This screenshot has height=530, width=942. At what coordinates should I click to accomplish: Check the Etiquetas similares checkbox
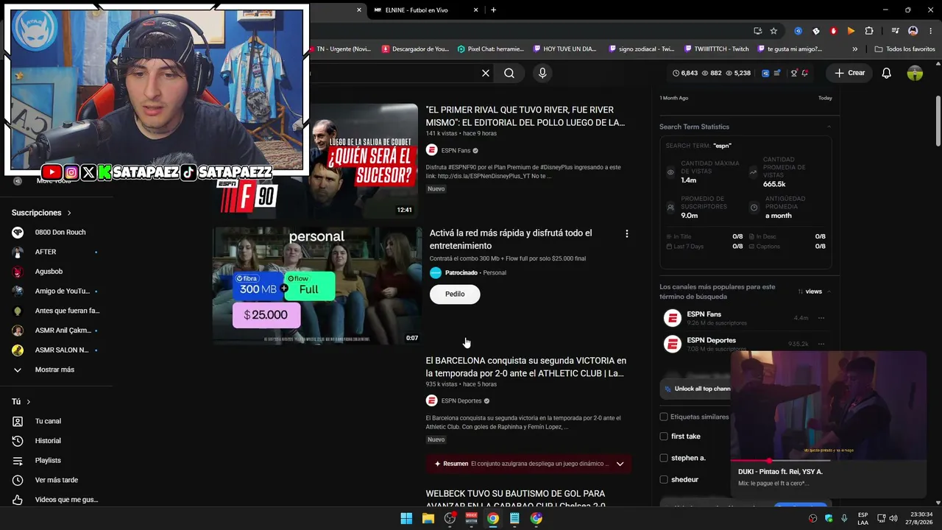click(x=664, y=417)
